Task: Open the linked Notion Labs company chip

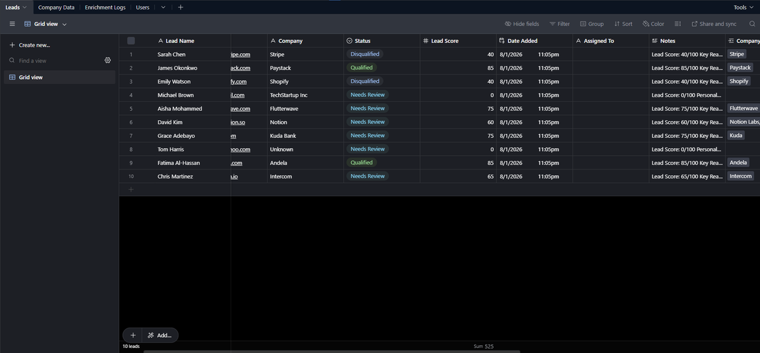Action: 744,122
